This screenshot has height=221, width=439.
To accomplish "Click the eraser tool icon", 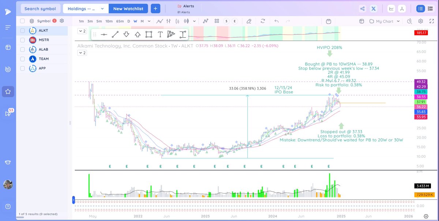I will [249, 21].
